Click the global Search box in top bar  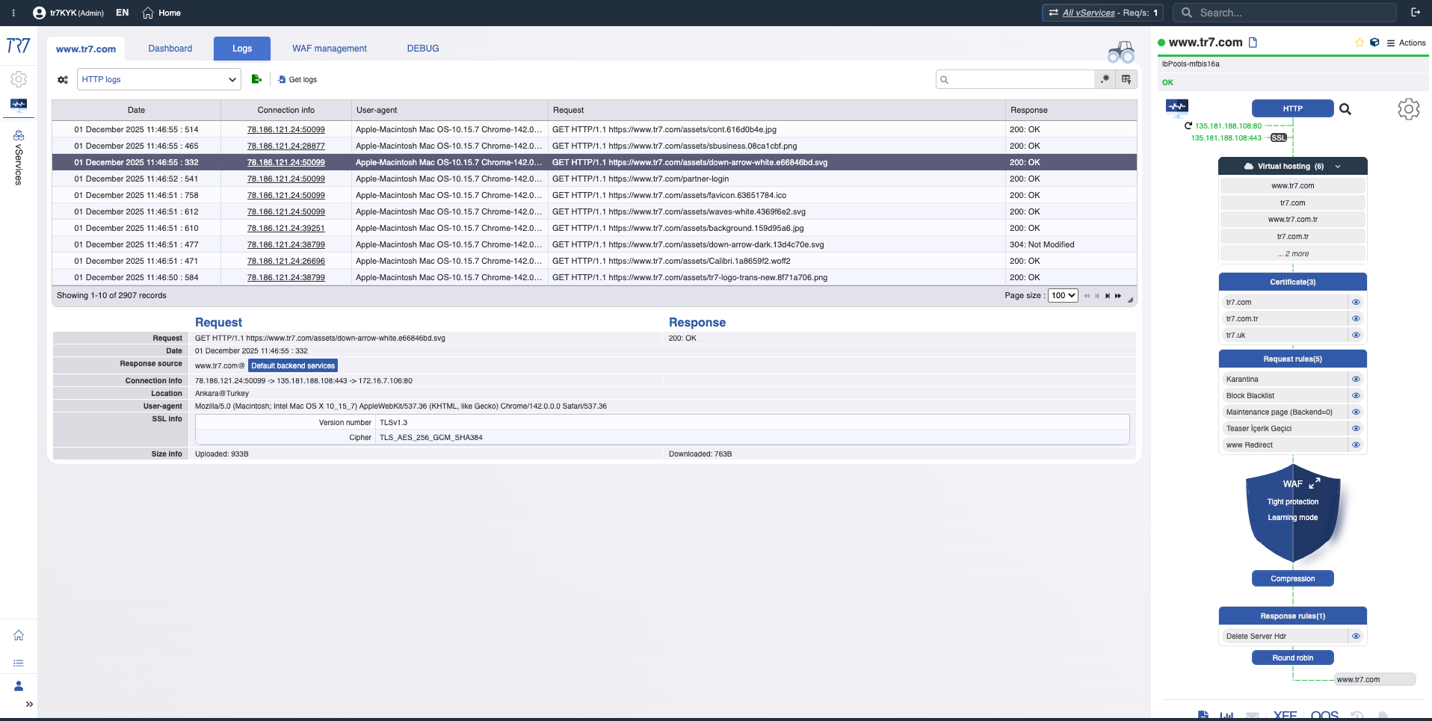click(1284, 13)
